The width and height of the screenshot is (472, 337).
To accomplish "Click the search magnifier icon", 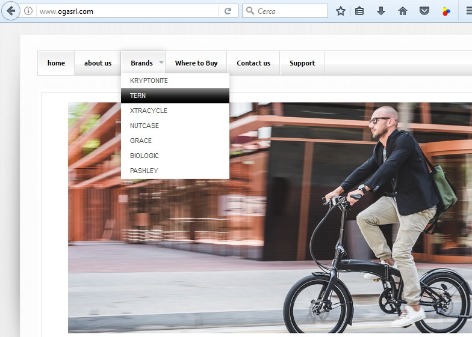I will coord(250,11).
